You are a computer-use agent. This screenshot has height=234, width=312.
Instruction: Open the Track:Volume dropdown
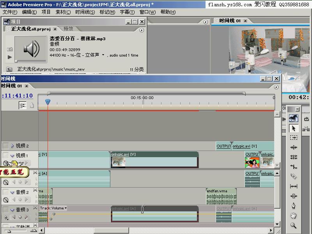click(x=53, y=208)
